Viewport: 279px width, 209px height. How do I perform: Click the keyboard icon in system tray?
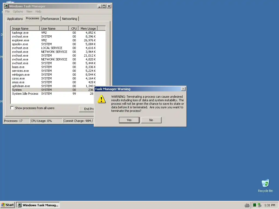tap(247, 205)
